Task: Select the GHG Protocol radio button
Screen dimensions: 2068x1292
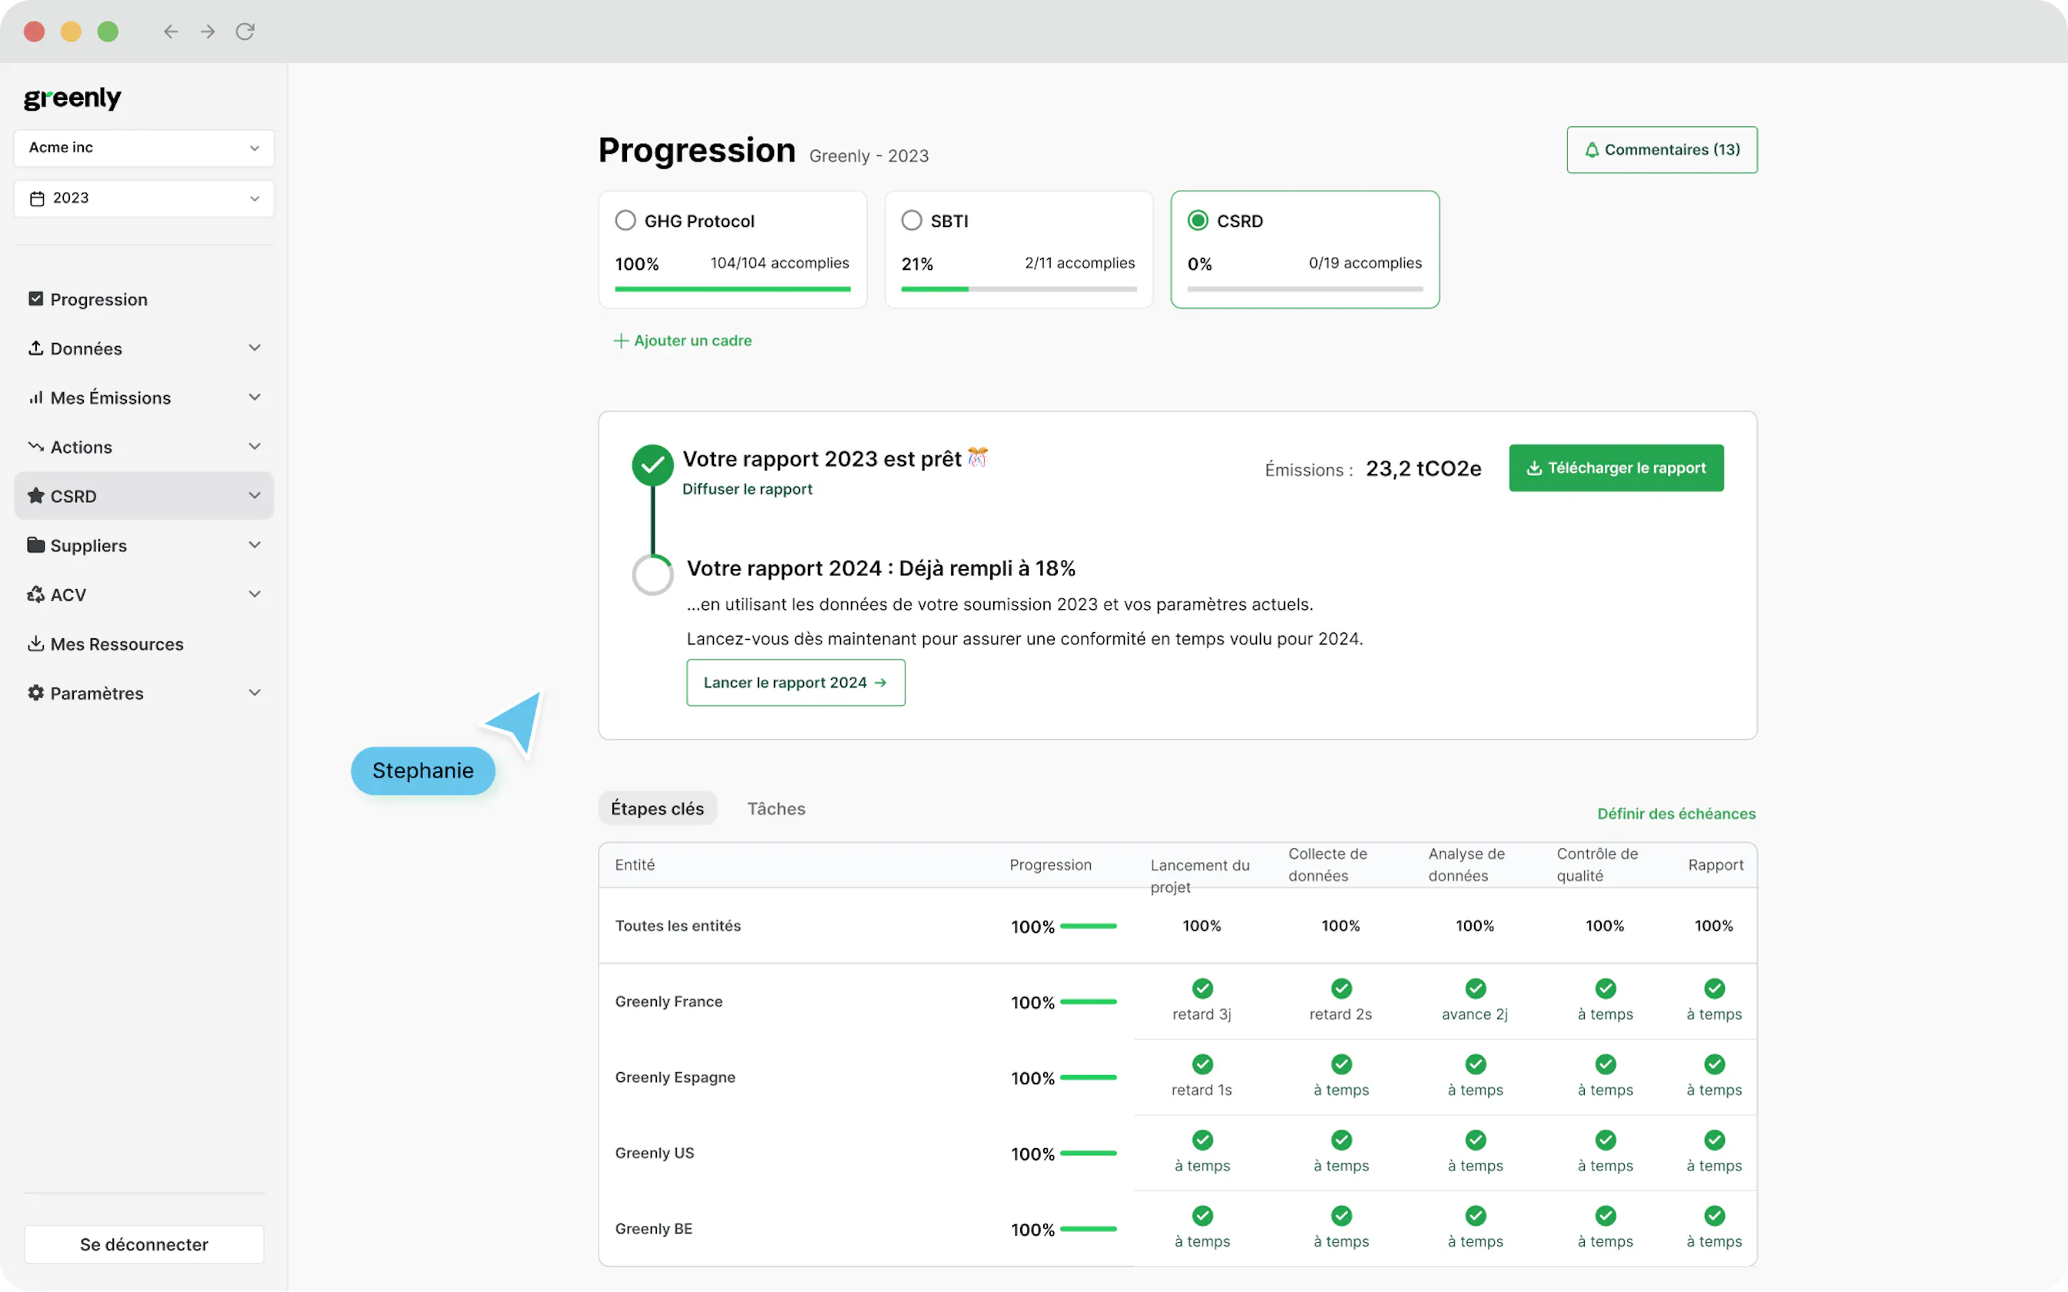Action: click(x=625, y=221)
